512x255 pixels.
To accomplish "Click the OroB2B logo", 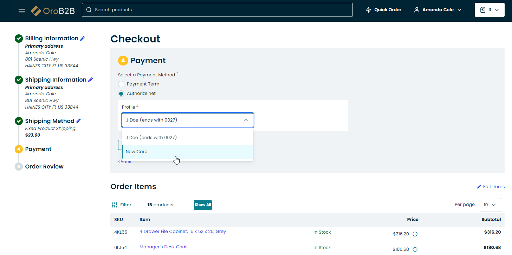I will click(x=53, y=11).
